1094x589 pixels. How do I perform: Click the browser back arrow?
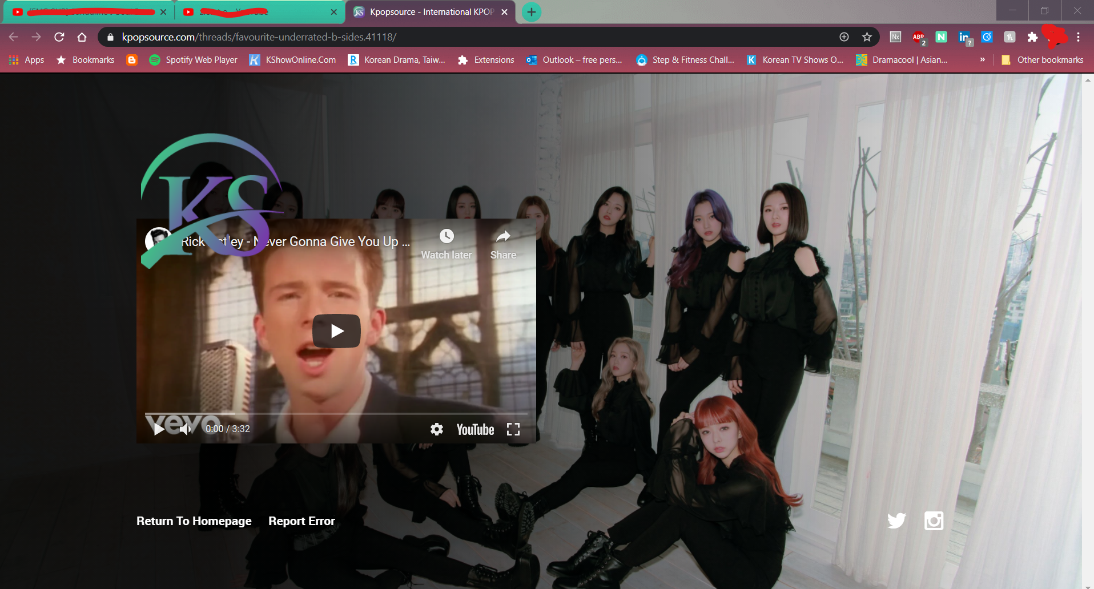click(x=14, y=37)
